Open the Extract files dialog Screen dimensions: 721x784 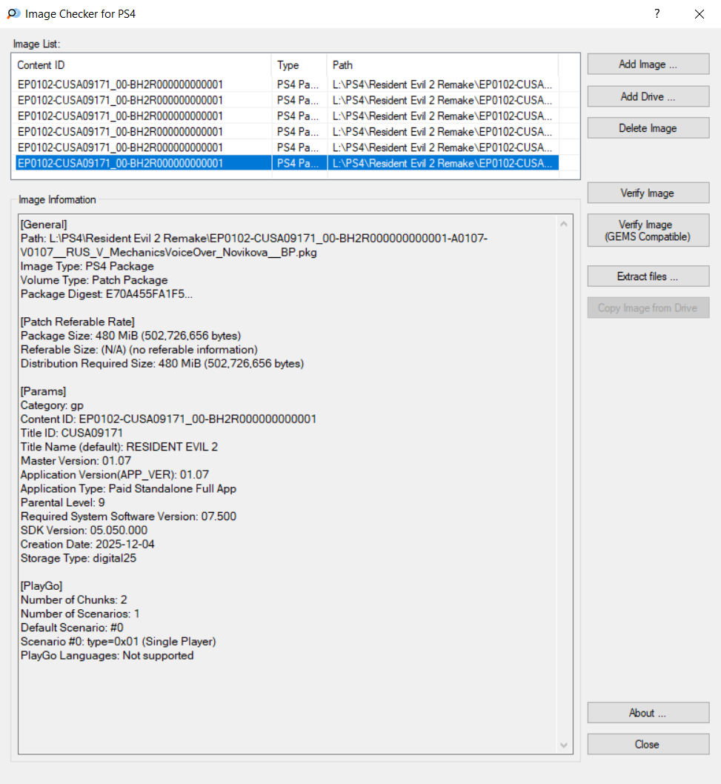pos(648,276)
